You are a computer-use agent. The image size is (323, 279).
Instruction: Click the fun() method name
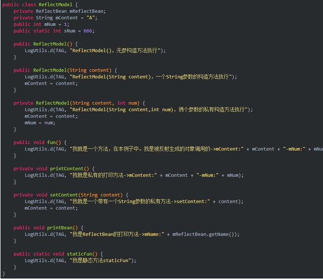[51, 143]
